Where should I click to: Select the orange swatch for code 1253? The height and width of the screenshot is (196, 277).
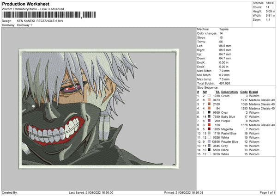point(209,108)
